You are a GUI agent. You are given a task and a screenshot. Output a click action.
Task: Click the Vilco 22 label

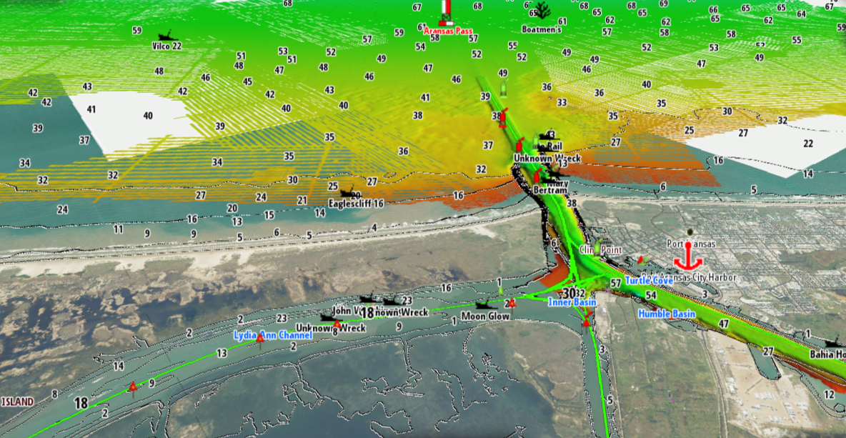pos(166,46)
